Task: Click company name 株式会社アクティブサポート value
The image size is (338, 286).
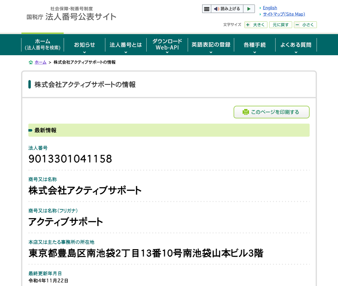Action: 85,190
